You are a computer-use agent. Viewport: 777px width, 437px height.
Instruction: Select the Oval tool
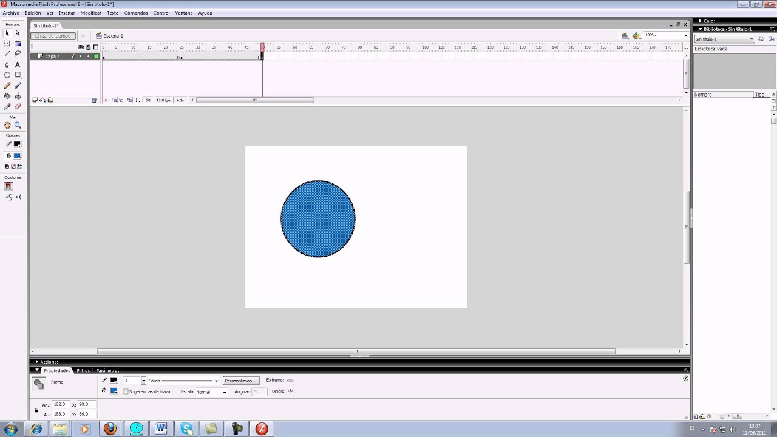tap(7, 75)
